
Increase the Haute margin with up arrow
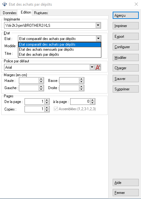point(41,79)
